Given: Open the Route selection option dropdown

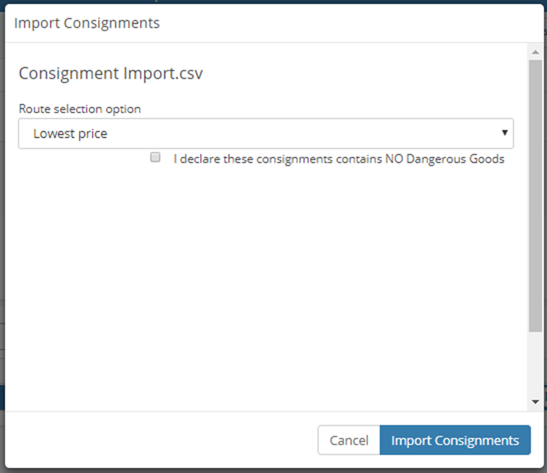Looking at the screenshot, I should (x=266, y=134).
